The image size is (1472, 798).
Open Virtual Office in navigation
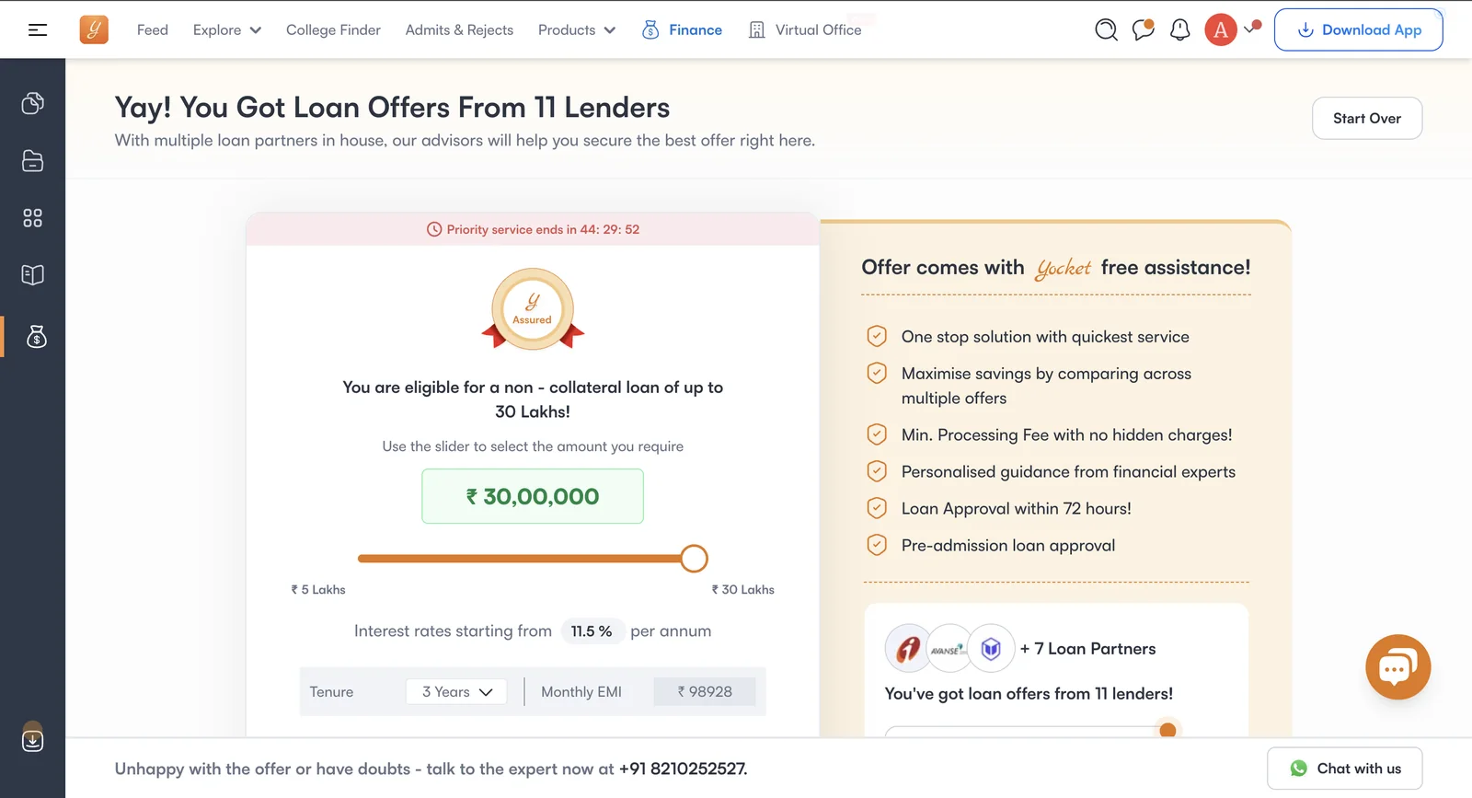coord(805,30)
